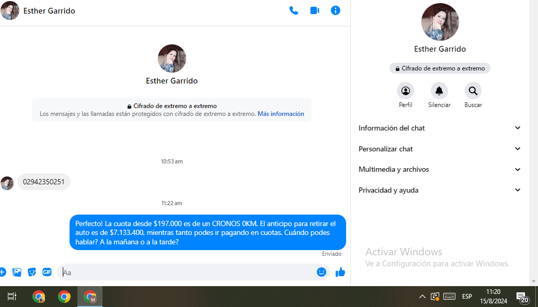Open the GIF picker
This screenshot has width=538, height=307.
[47, 272]
